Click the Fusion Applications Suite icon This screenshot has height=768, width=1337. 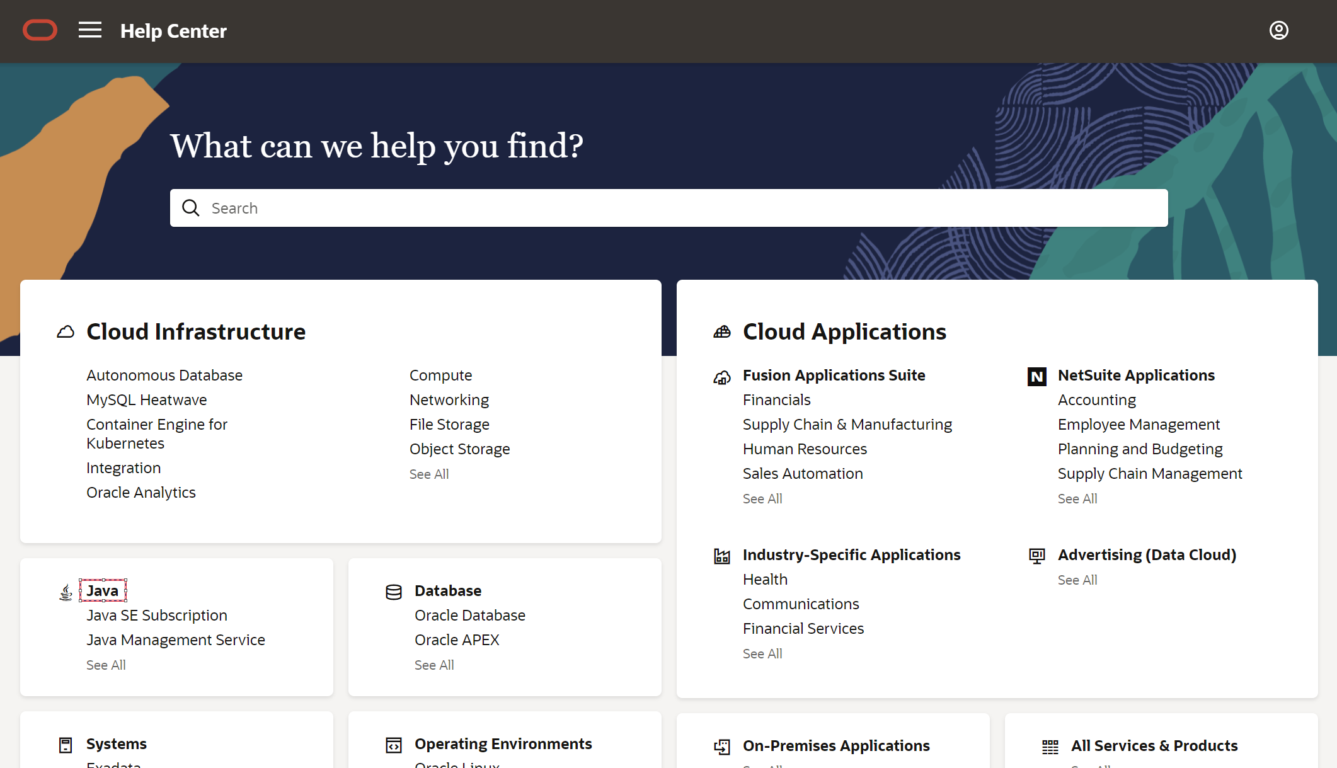pos(722,377)
